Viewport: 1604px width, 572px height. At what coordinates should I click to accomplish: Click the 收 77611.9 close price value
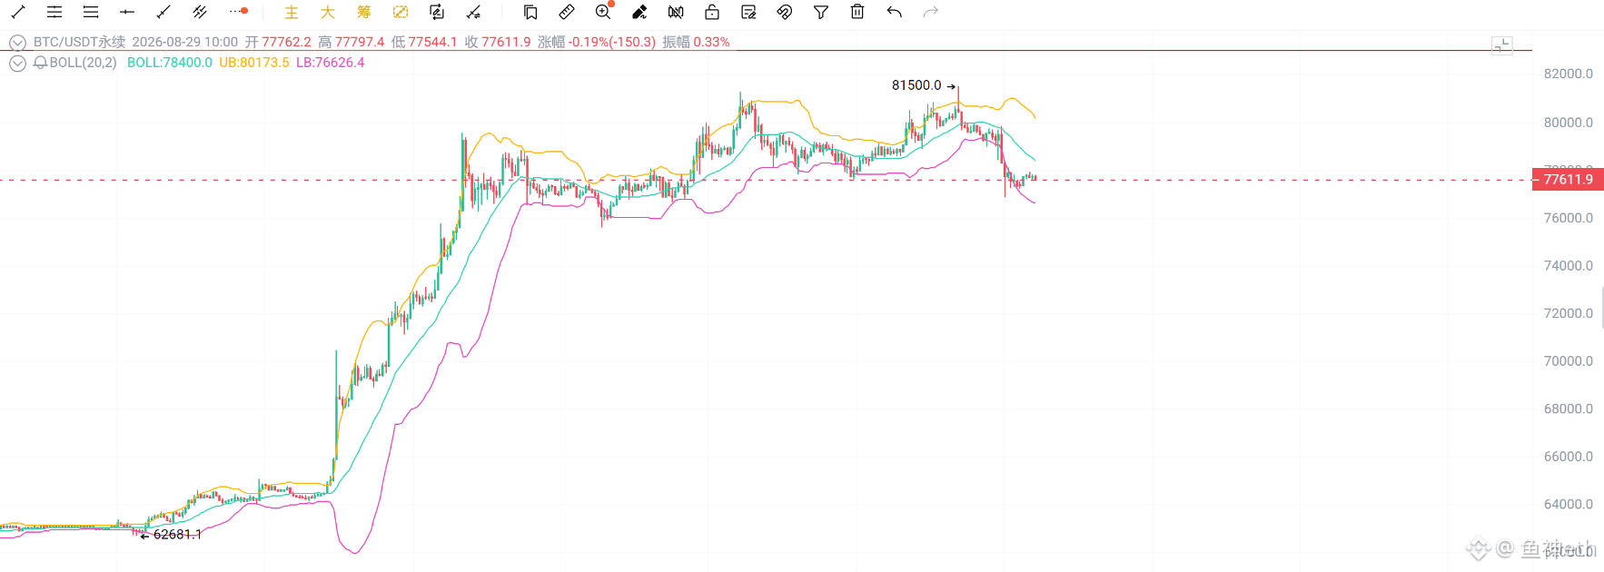tap(498, 42)
